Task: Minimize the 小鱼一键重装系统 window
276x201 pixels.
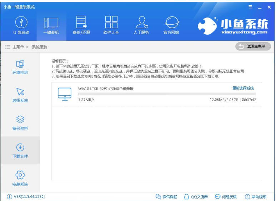Action: coord(260,7)
